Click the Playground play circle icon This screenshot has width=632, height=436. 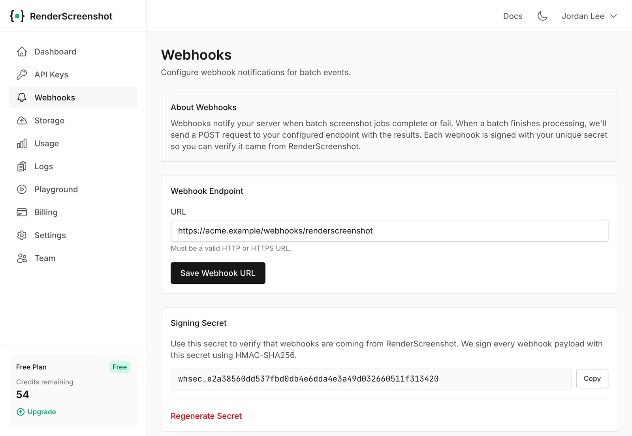click(22, 189)
